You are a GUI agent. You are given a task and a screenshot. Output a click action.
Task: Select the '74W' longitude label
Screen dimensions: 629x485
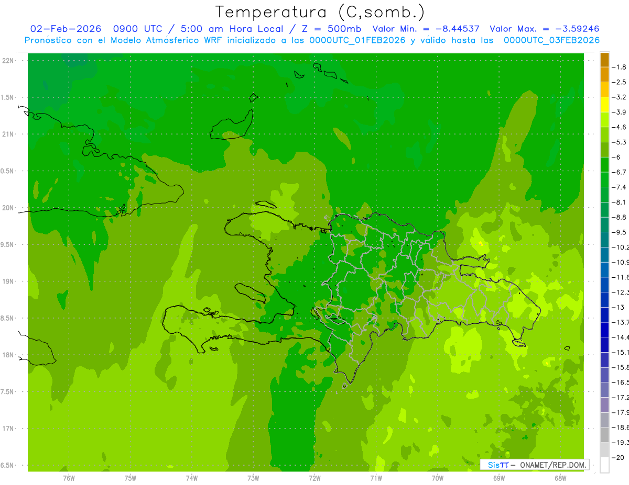coord(192,478)
